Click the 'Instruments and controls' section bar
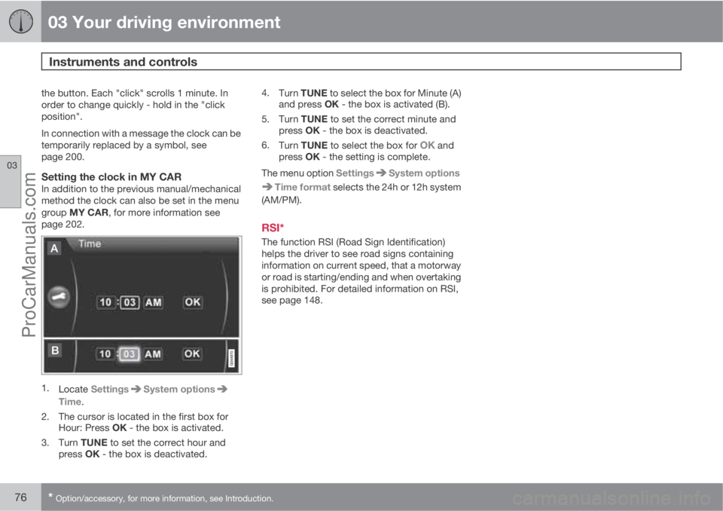 point(361,62)
